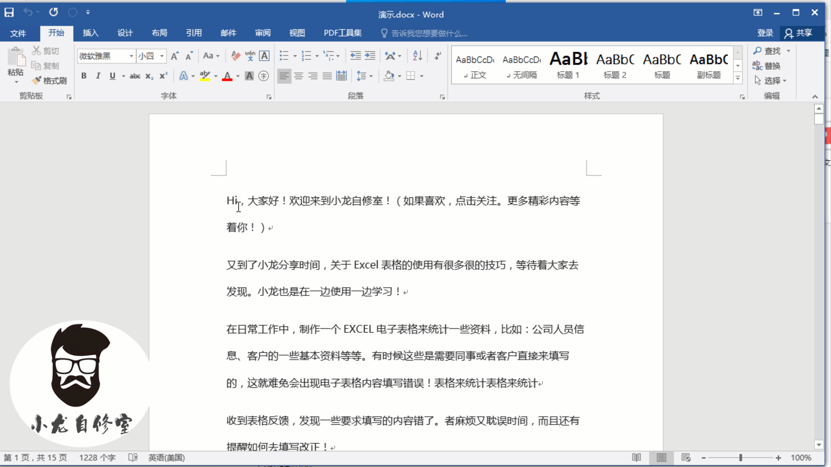
Task: Apply strikethrough with the abc icon
Action: point(135,76)
